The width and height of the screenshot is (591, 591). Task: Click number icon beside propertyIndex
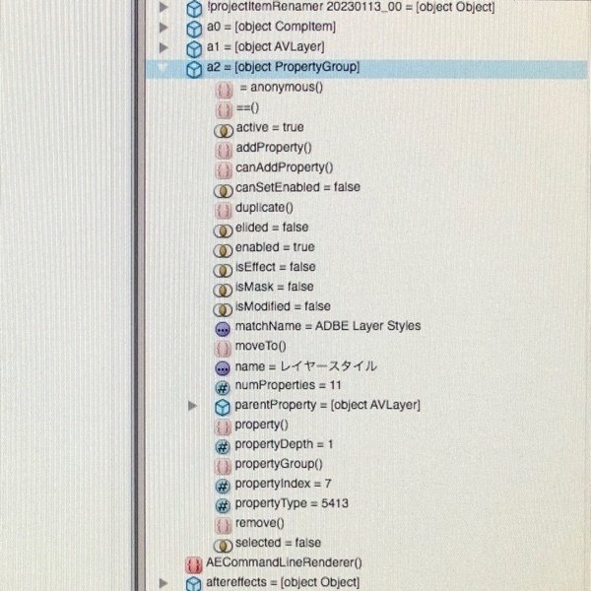(223, 487)
